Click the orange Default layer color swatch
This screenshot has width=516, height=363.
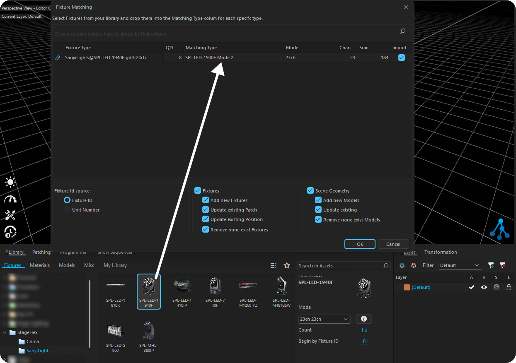407,287
